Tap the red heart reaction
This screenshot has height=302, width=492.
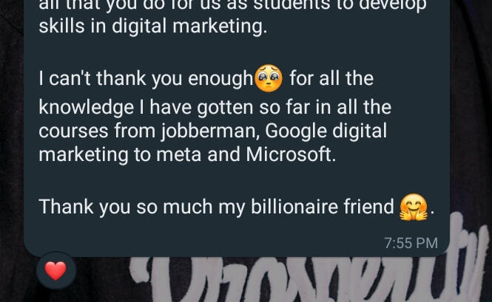(55, 270)
